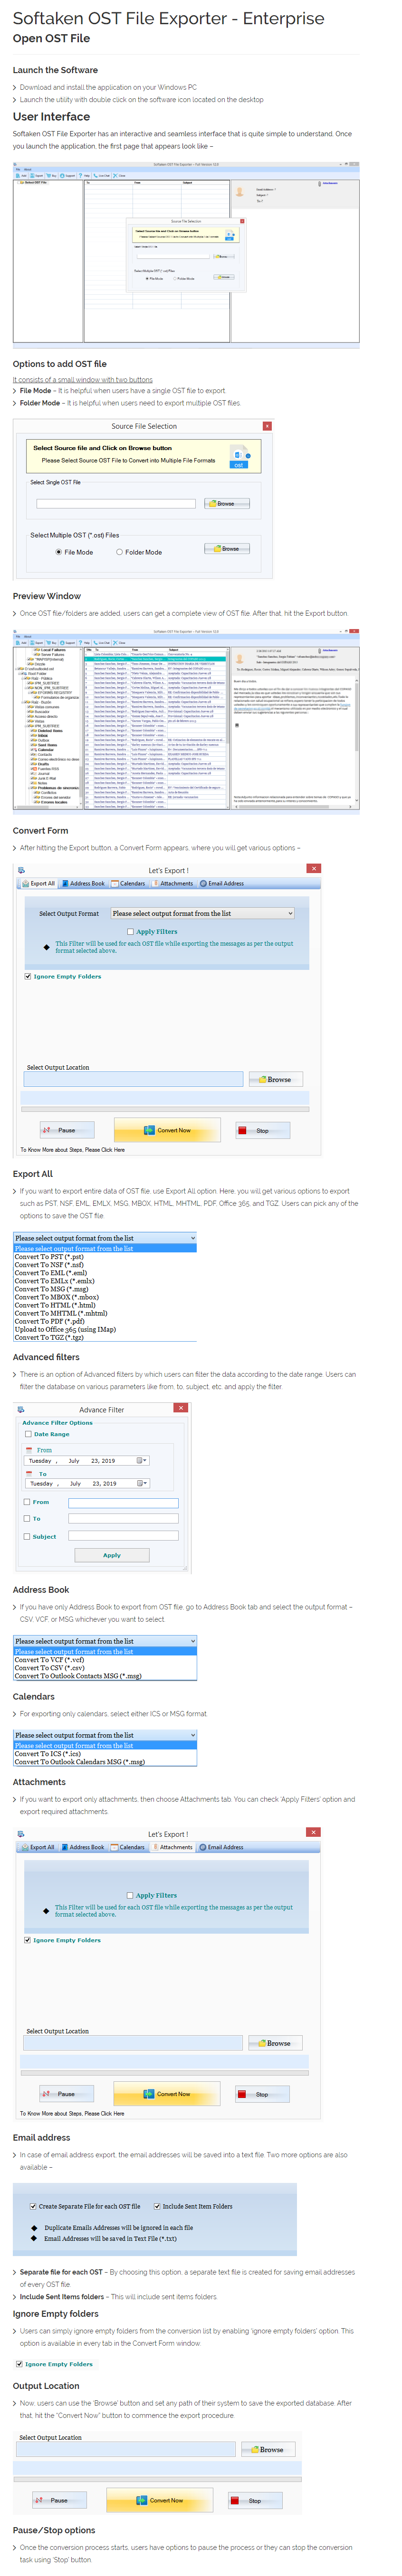Click Convert Now in the Convert Form window
Screen dimensions: 402x2576
click(167, 1130)
